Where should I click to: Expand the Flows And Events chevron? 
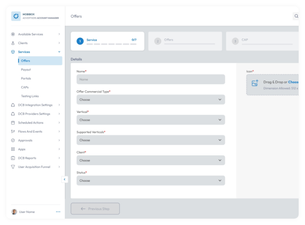coord(59,132)
